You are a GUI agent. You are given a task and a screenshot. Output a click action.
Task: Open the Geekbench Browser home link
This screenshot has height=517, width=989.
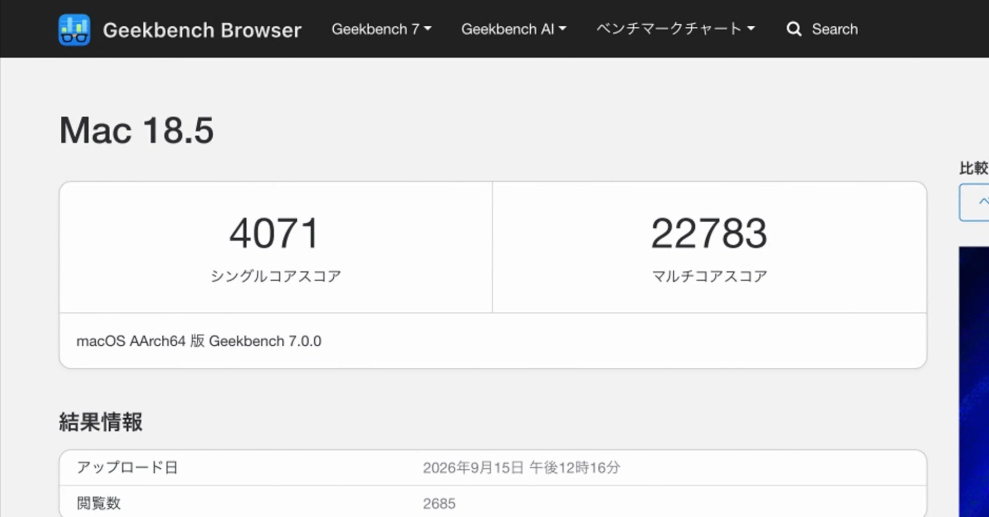point(202,30)
